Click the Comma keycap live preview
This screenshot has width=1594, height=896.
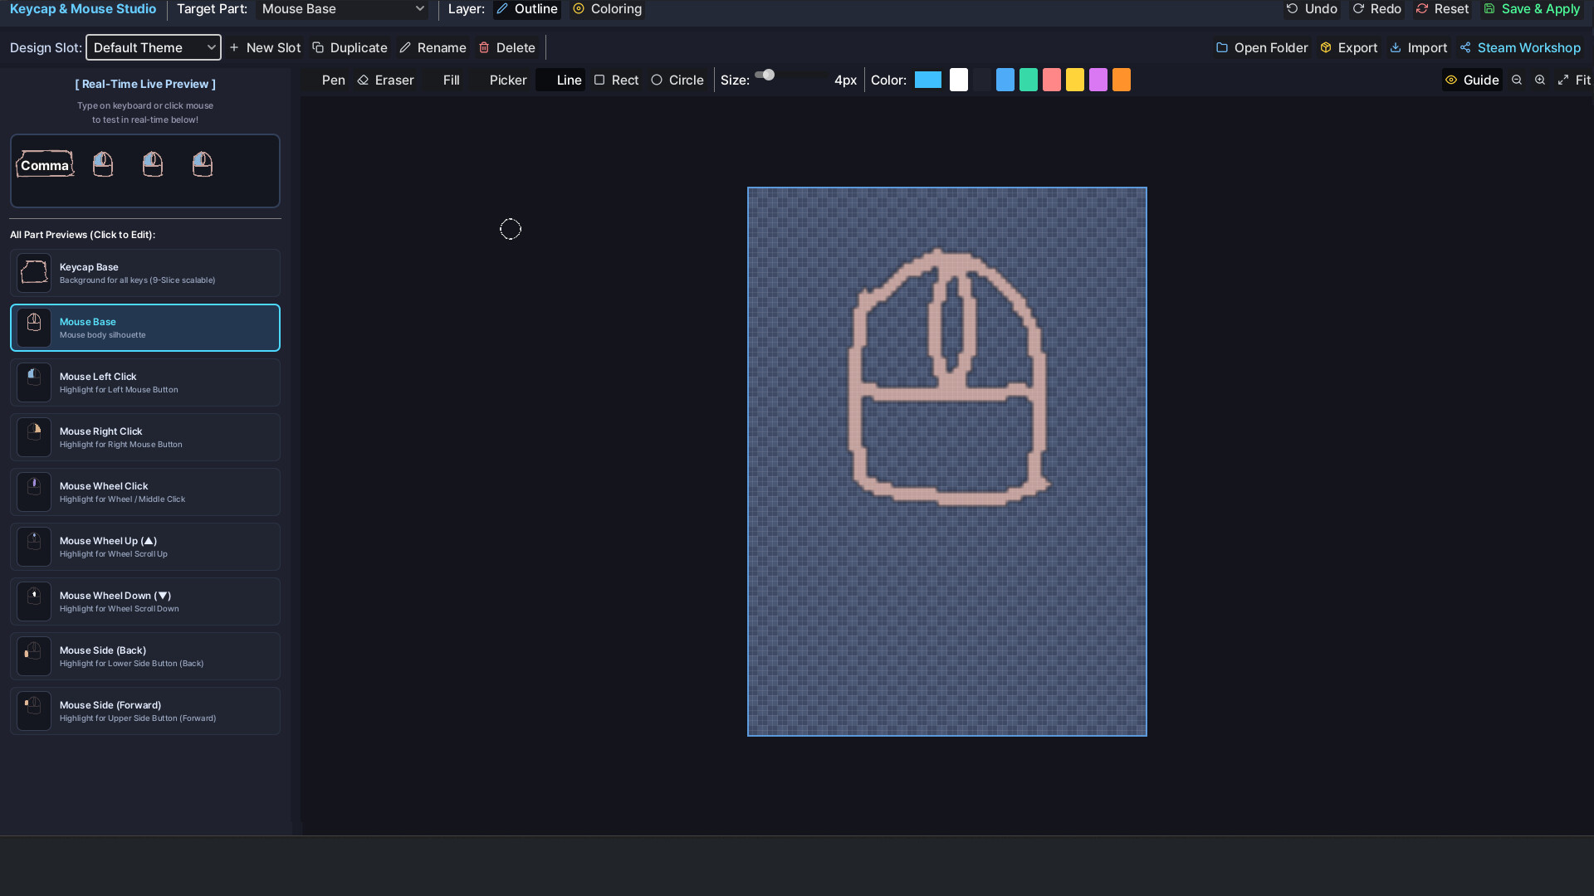[45, 164]
